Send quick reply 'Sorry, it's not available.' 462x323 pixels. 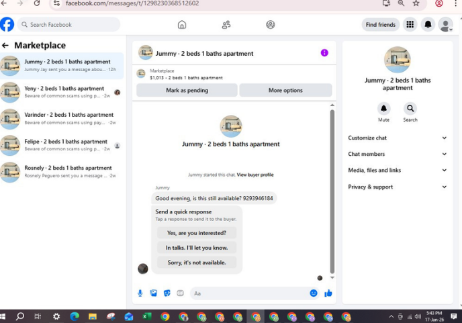click(x=197, y=263)
